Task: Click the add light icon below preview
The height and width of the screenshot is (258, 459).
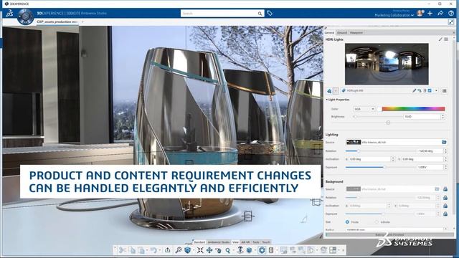Action: click(x=329, y=91)
